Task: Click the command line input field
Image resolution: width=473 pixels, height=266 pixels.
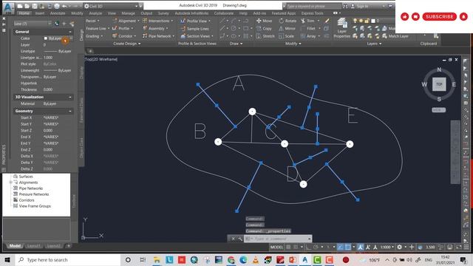Action: coord(277,239)
